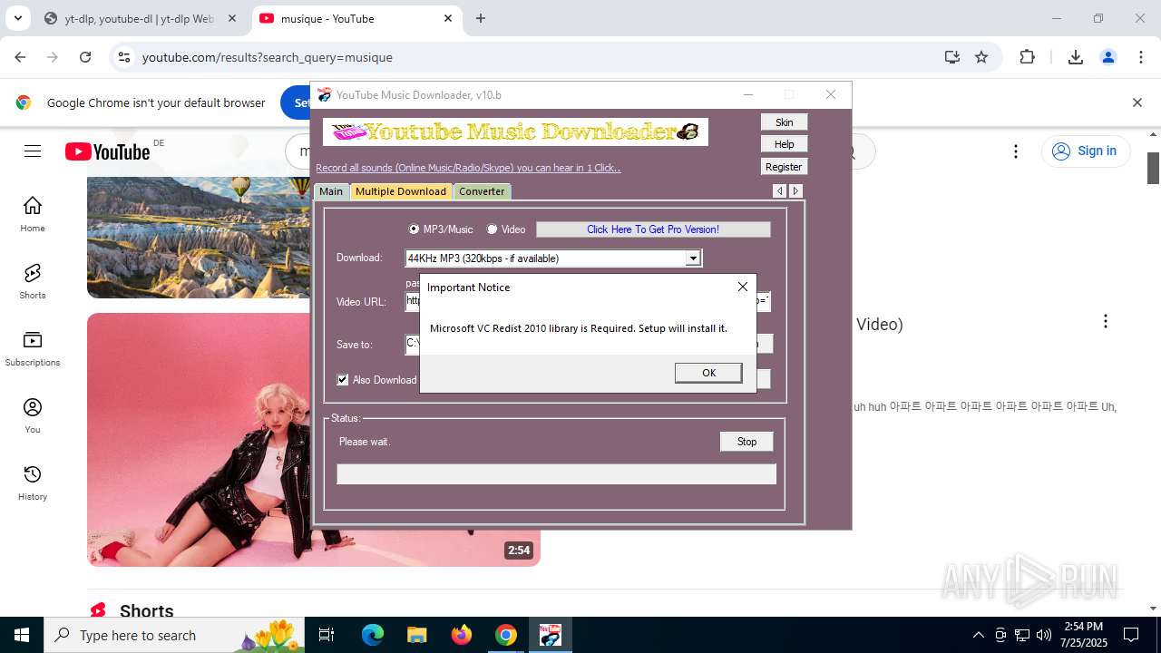Click the Stop button in Status

pos(746,442)
